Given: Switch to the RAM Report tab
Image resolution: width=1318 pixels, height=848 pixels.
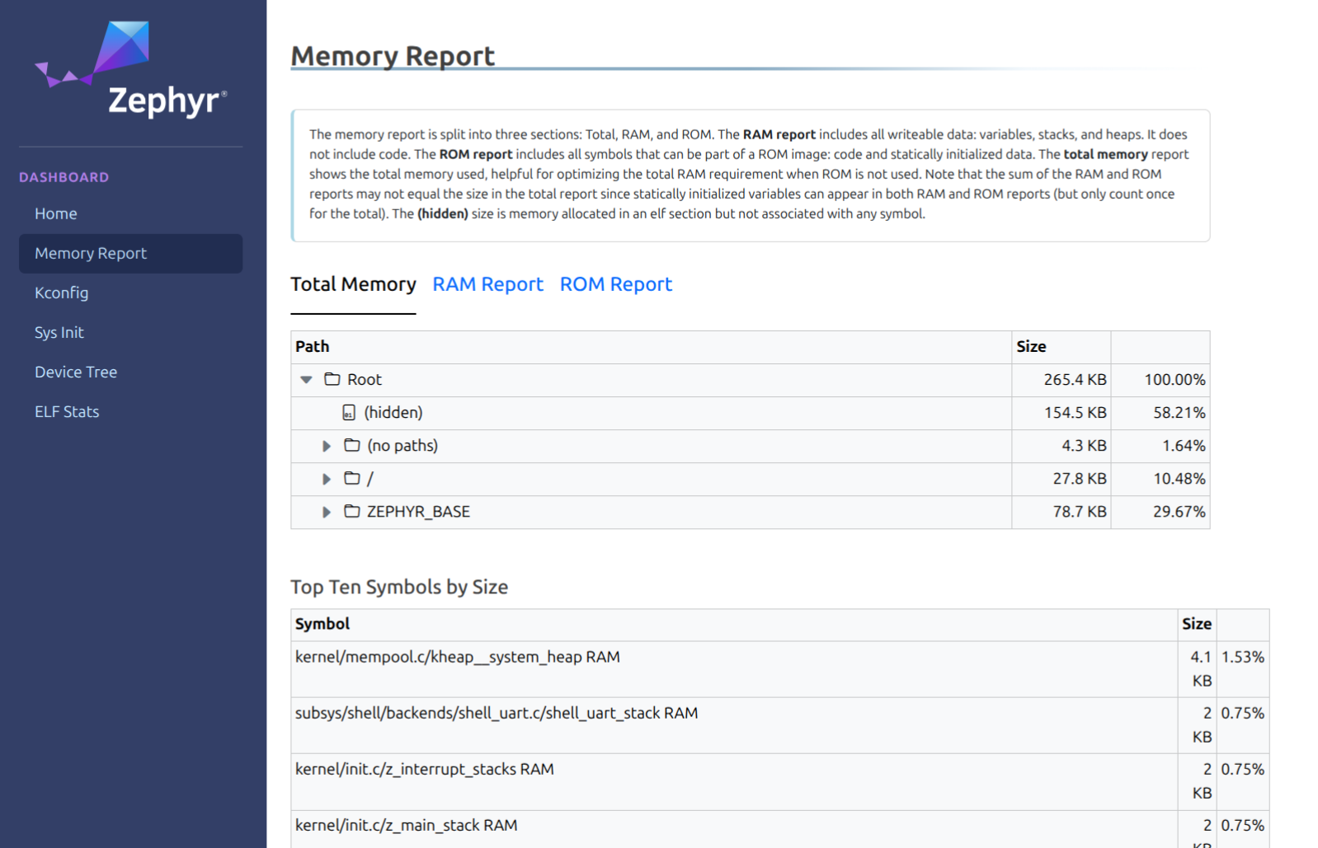Looking at the screenshot, I should pyautogui.click(x=487, y=284).
